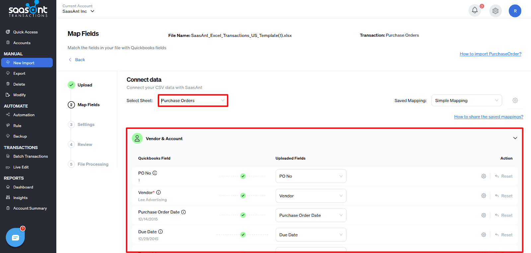Open the Saved Mapping Simple Mapping dropdown
Image resolution: width=531 pixels, height=253 pixels.
pos(467,100)
